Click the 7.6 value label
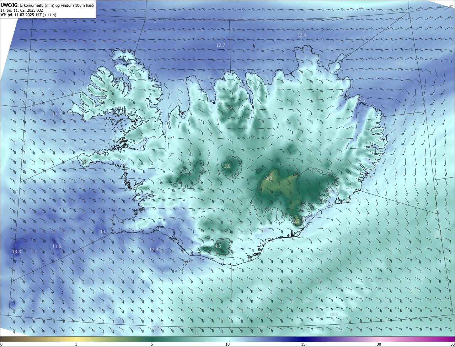 (x=319, y=281)
